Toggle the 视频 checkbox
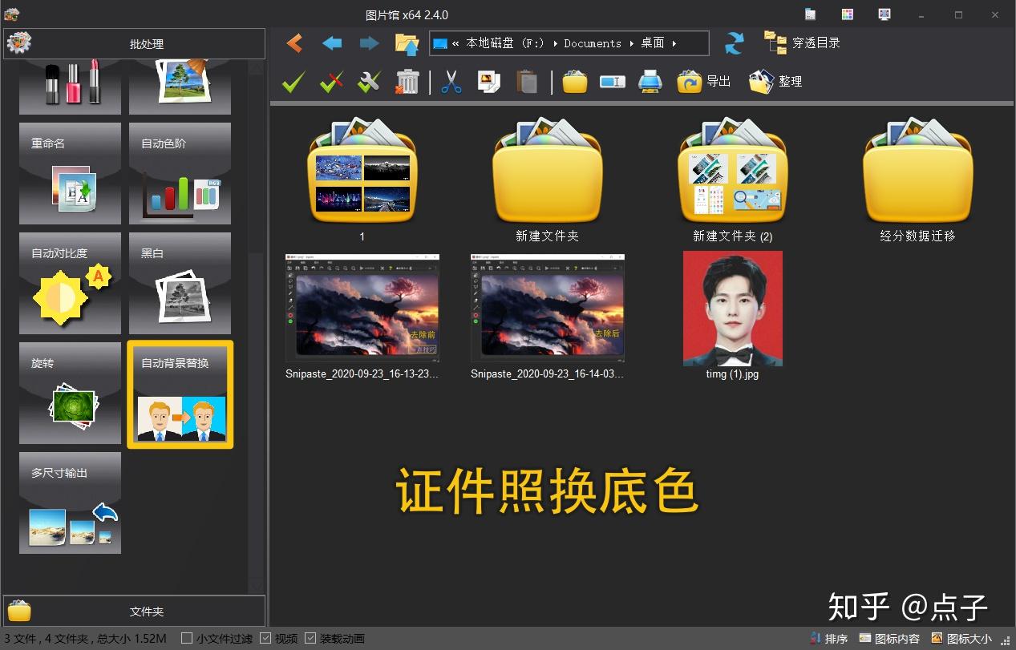1016x650 pixels. click(265, 639)
